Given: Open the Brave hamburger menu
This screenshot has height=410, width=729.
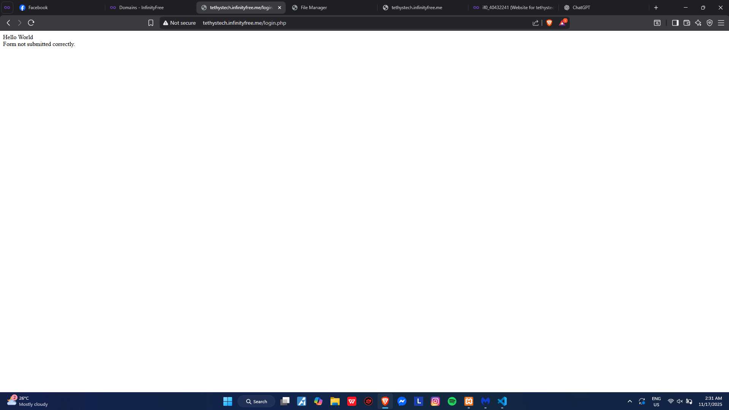Looking at the screenshot, I should [721, 23].
